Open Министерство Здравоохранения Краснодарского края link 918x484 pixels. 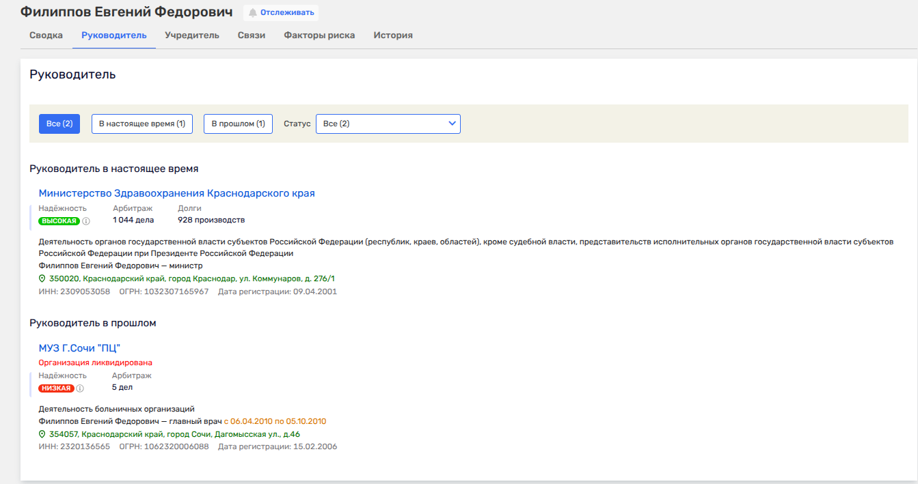(176, 193)
